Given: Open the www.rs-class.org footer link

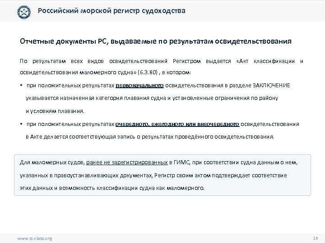Looking at the screenshot, I should tap(34, 238).
